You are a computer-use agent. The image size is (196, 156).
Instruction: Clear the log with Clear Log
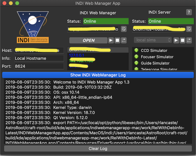(x=98, y=148)
